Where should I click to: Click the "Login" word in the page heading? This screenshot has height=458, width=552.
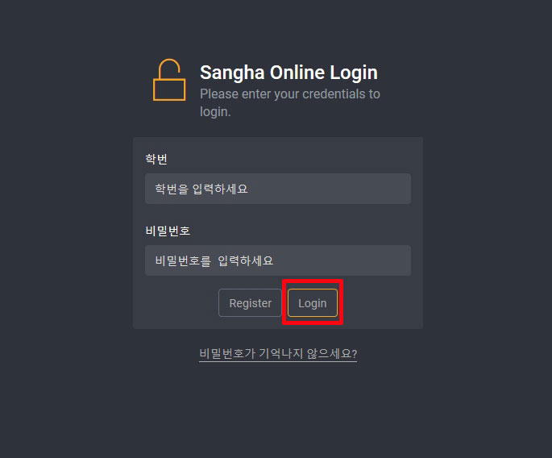(x=354, y=73)
